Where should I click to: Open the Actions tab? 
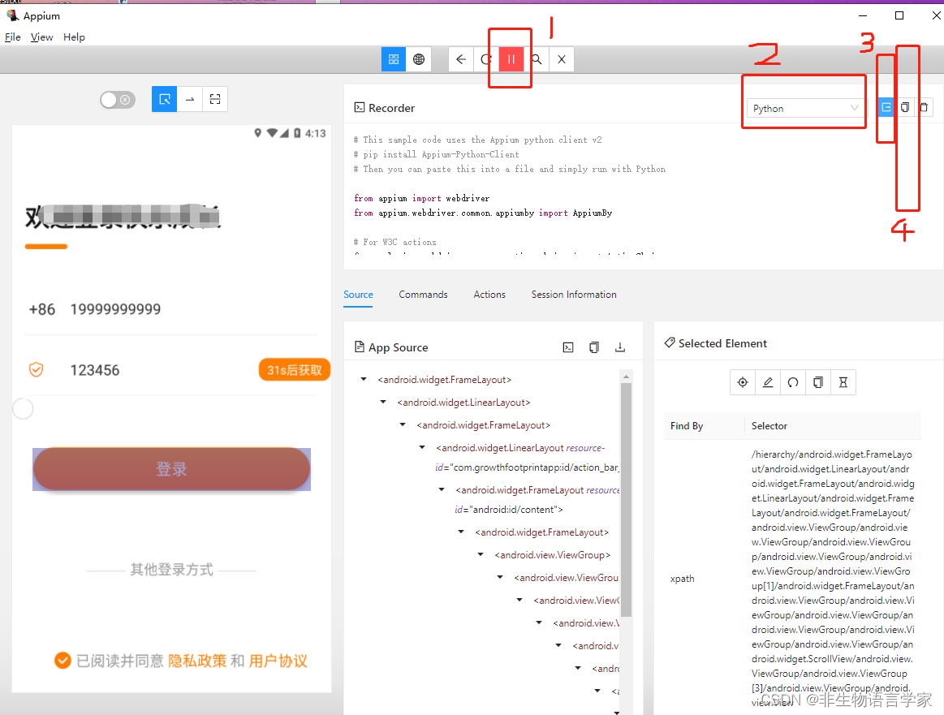tap(489, 295)
